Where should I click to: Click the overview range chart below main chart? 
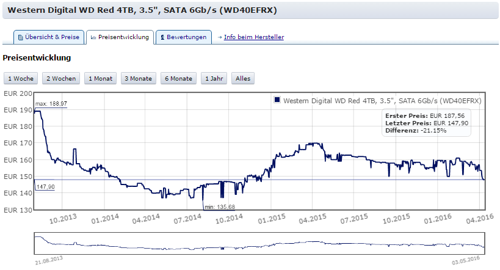tap(259, 244)
